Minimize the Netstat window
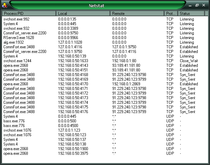 click(x=191, y=6)
